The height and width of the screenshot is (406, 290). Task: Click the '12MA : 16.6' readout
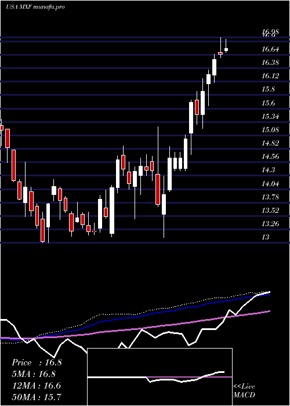(x=36, y=386)
